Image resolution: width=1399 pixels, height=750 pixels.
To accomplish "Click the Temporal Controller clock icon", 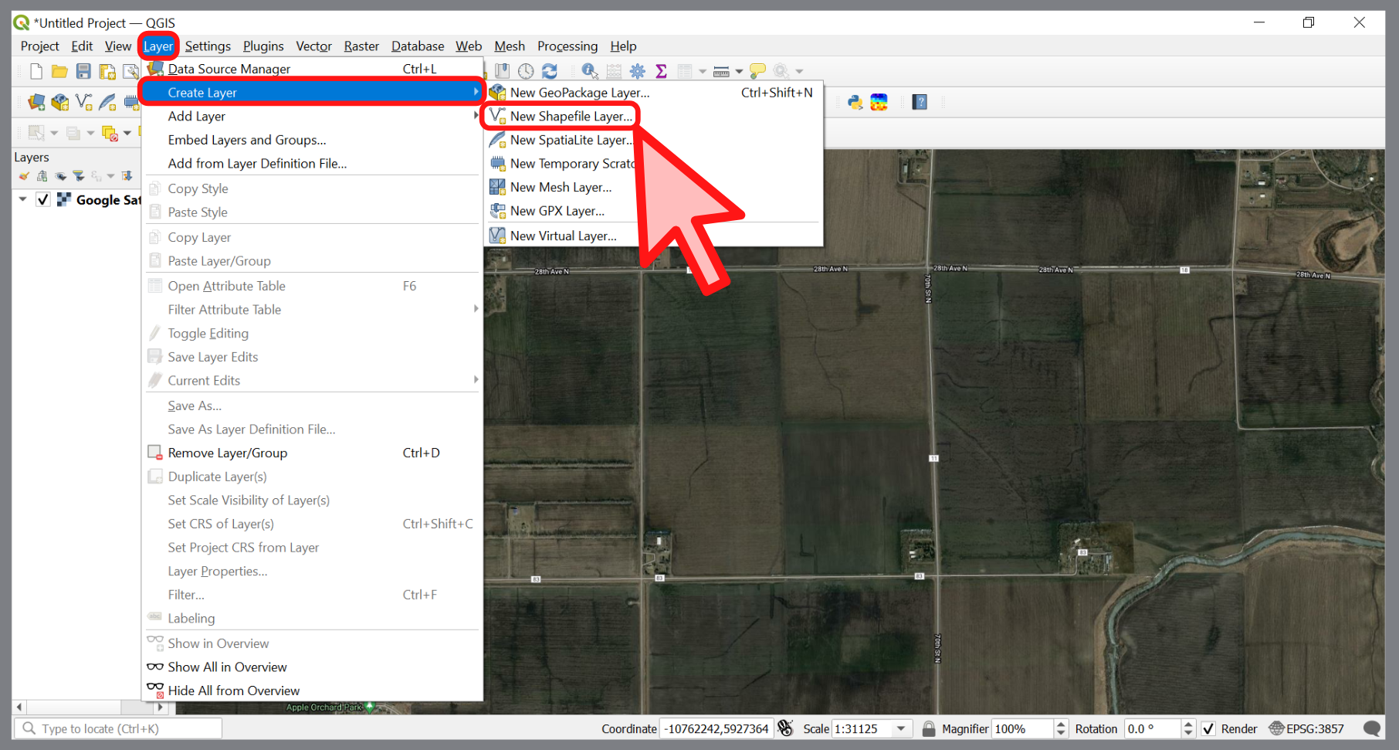I will coord(526,71).
